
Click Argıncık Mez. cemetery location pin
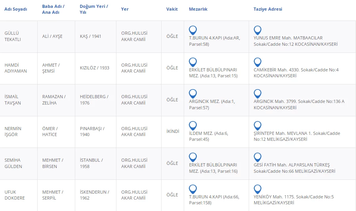click(x=193, y=93)
